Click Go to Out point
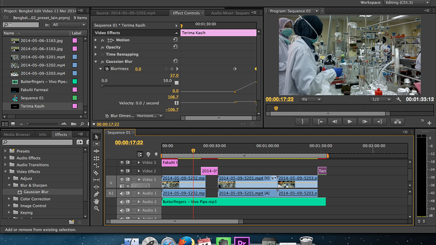The image size is (436, 245). click(x=379, y=122)
